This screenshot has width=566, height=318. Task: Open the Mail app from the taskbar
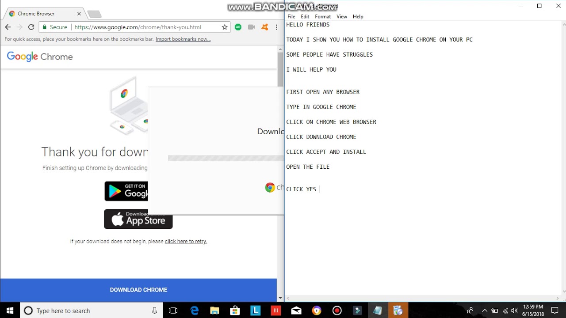(296, 310)
